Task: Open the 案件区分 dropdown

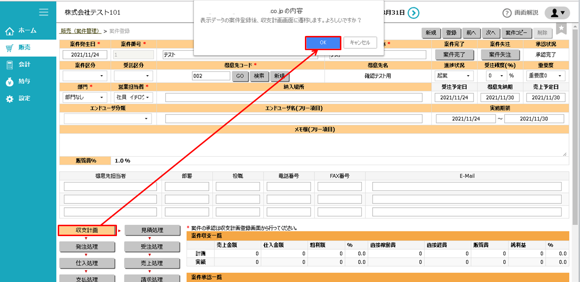Action: click(84, 76)
